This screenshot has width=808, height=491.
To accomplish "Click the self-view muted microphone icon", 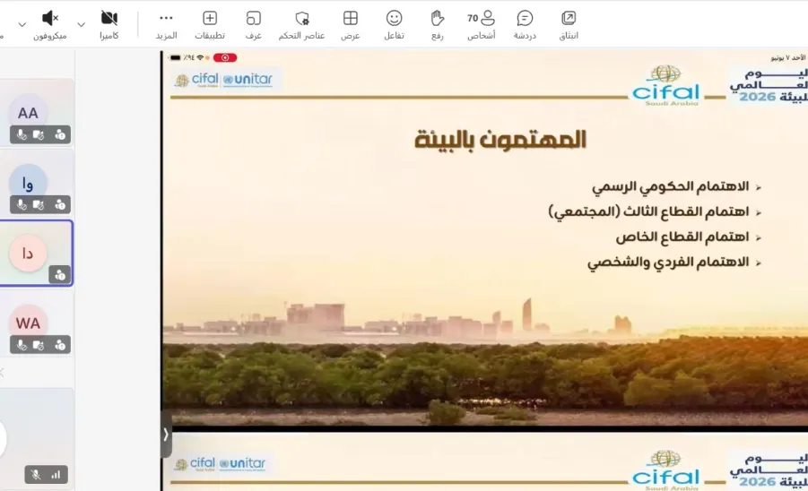I will 36,475.
